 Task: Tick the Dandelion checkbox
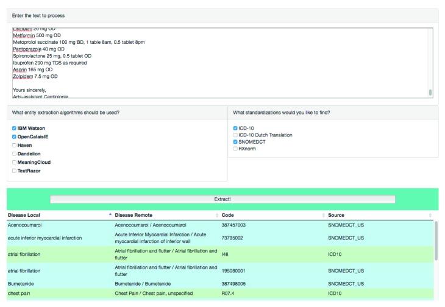click(14, 154)
